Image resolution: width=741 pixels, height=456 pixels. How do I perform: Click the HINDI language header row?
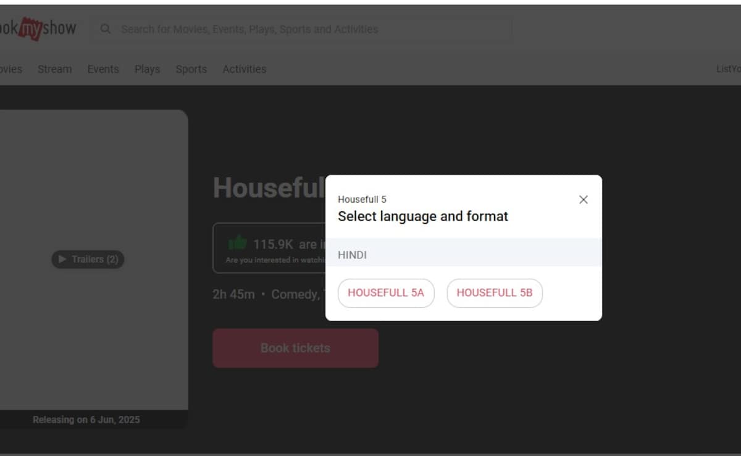463,255
